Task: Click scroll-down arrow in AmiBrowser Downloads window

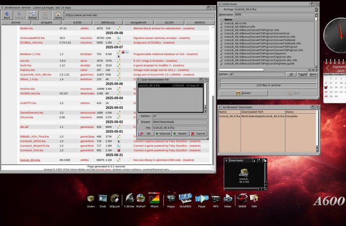Action: click(317, 151)
